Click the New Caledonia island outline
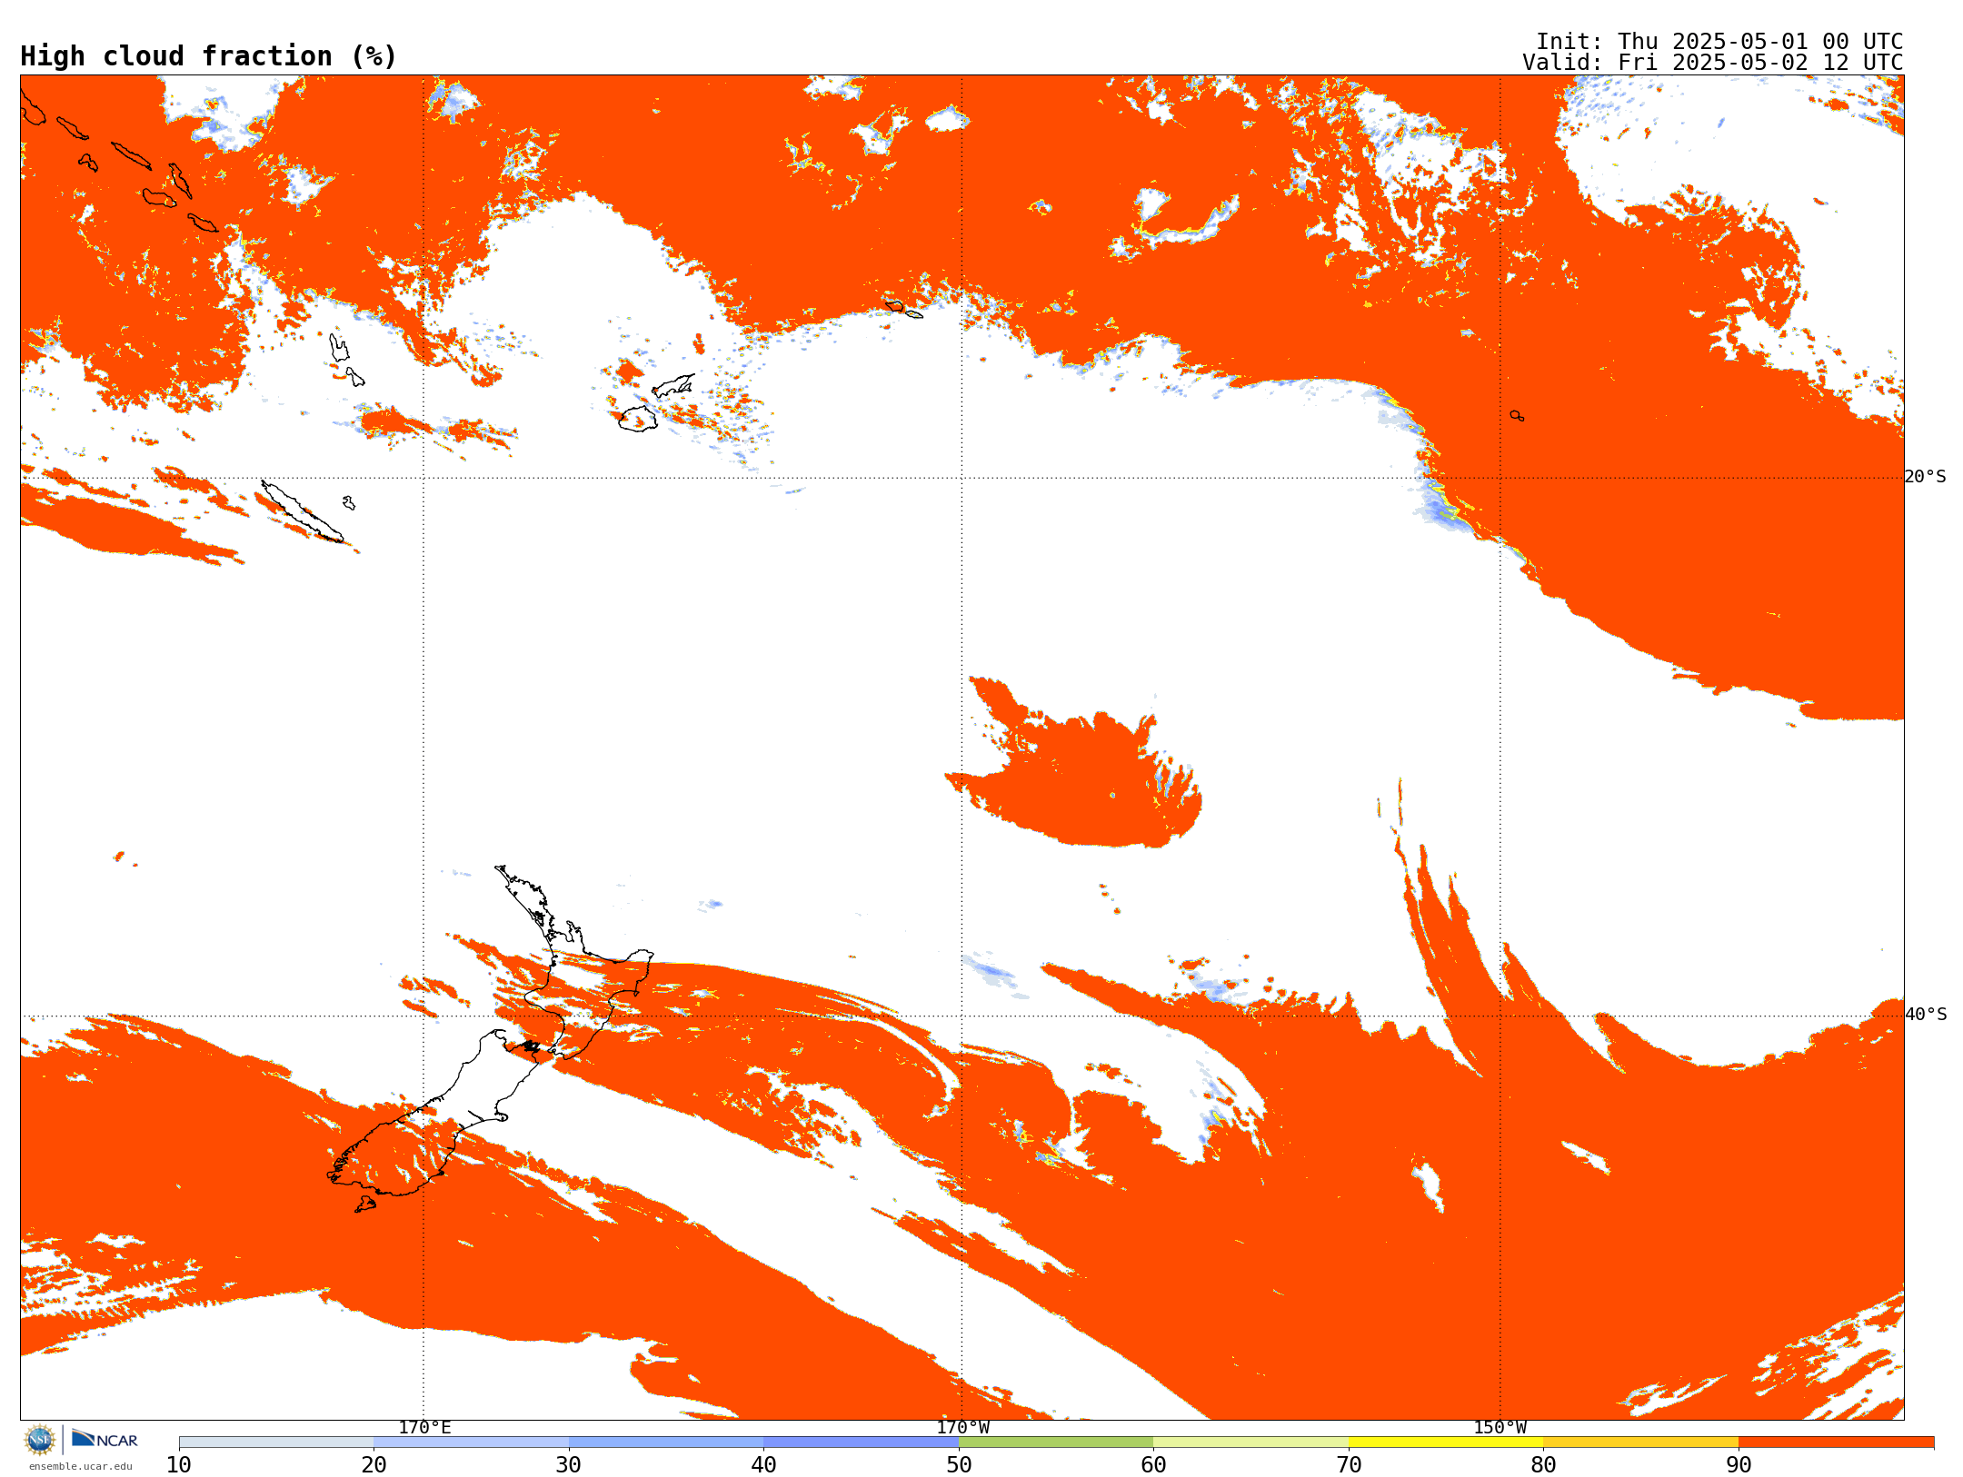Screen dimensions: 1963x1477 303,511
